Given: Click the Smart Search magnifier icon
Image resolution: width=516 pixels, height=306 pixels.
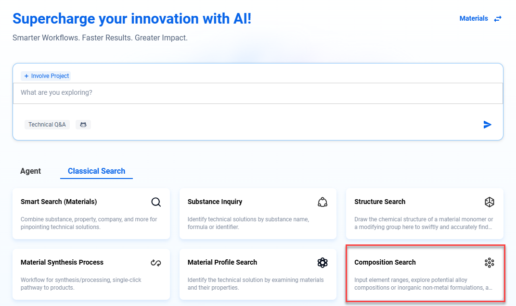Looking at the screenshot, I should coord(156,202).
